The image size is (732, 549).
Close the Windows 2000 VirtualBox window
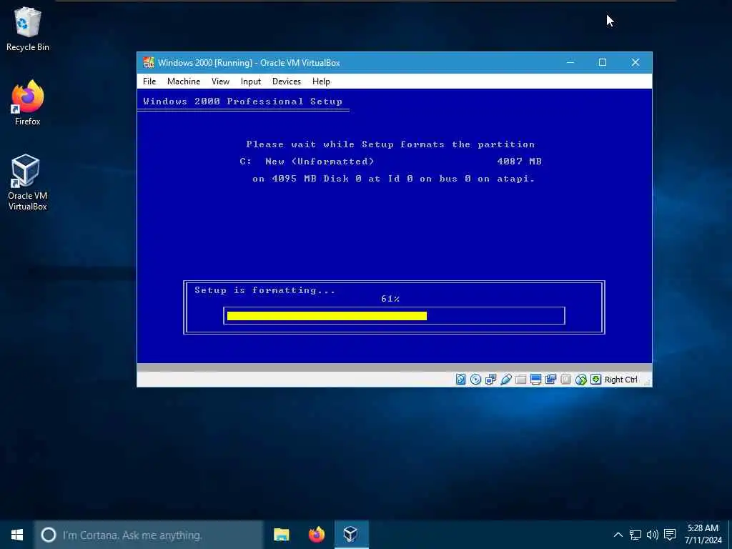[635, 63]
